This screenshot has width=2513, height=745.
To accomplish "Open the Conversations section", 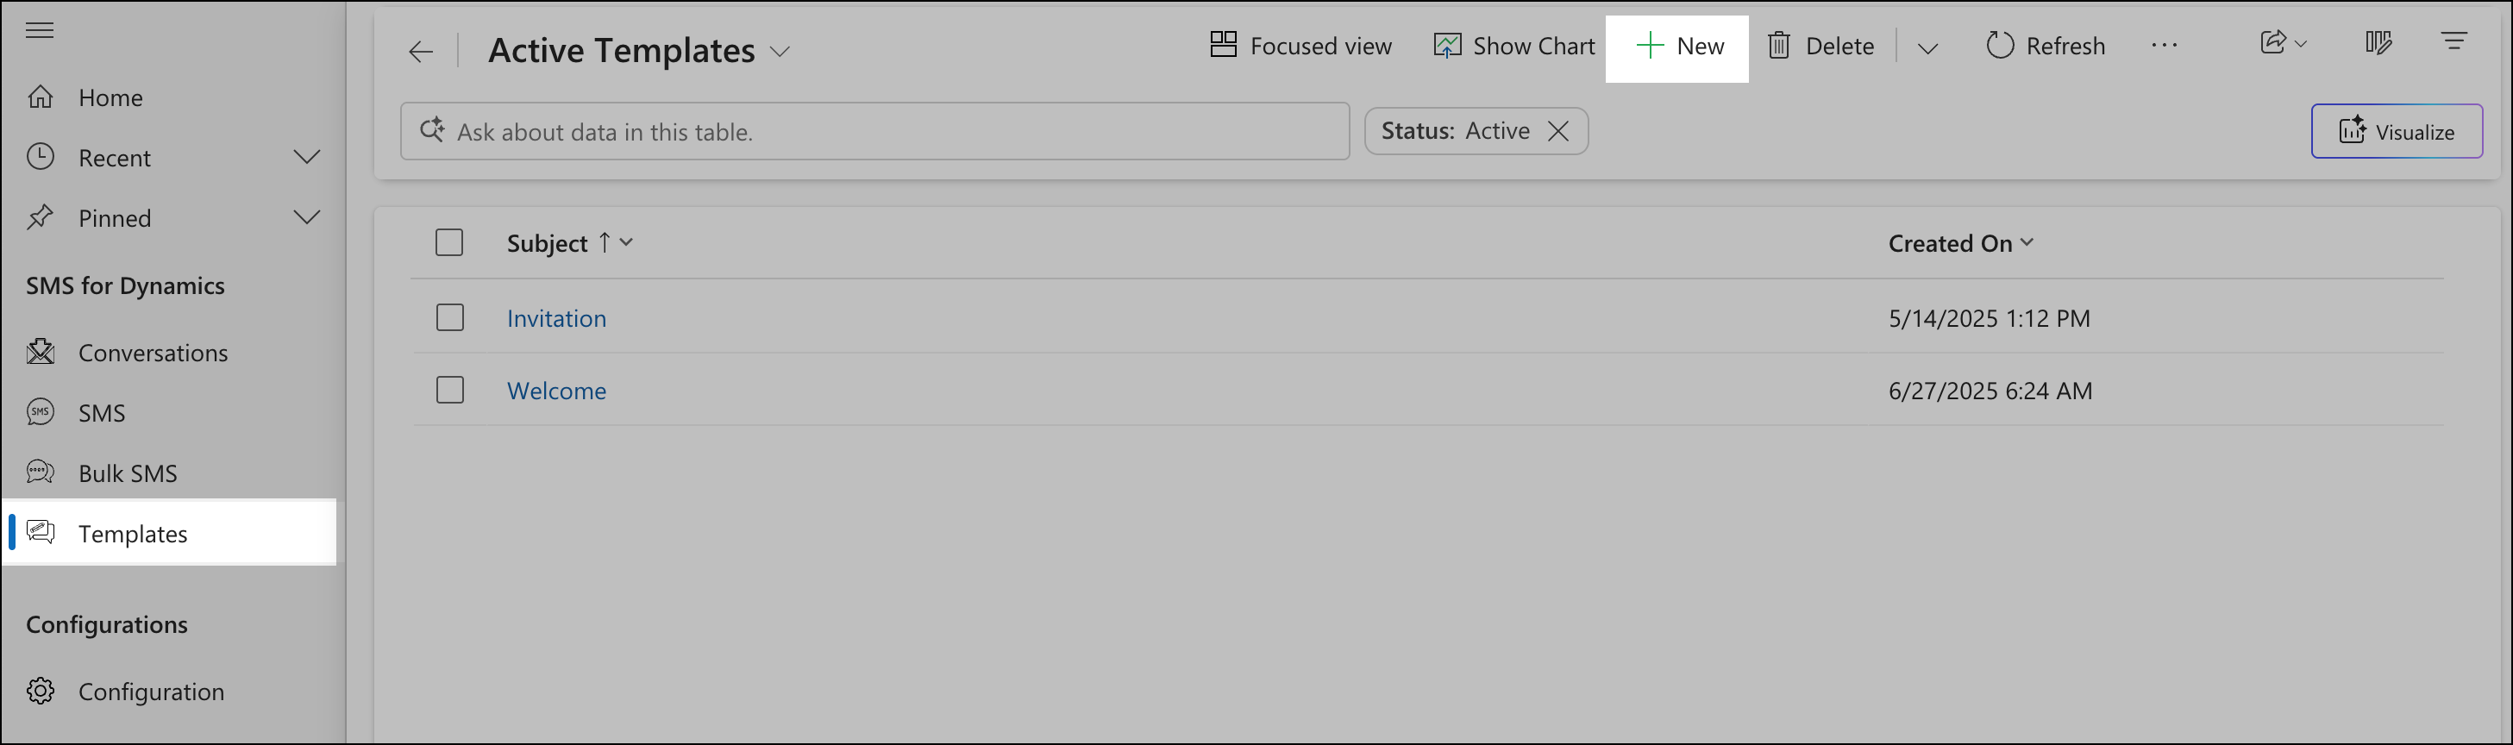I will (x=154, y=352).
